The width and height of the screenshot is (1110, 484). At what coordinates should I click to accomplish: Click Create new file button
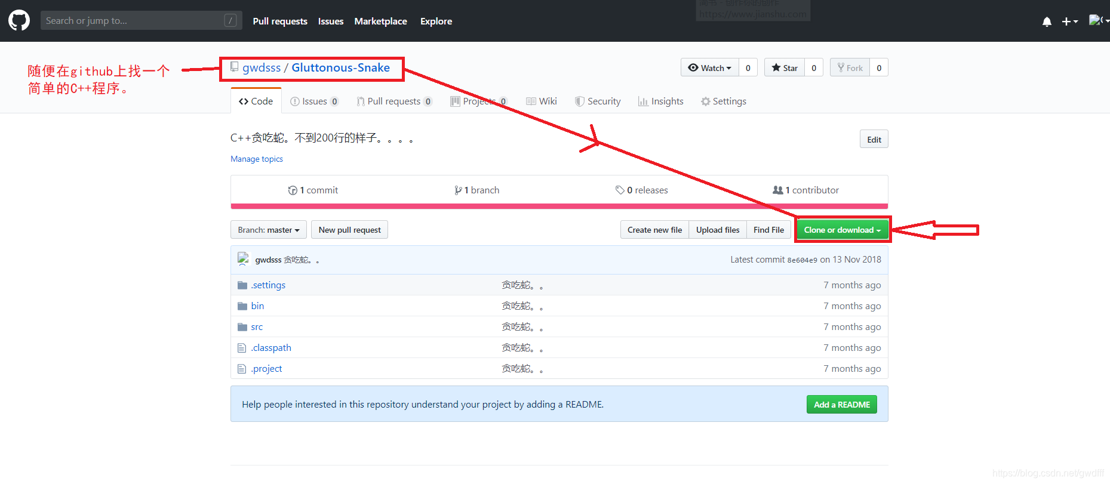pos(654,230)
